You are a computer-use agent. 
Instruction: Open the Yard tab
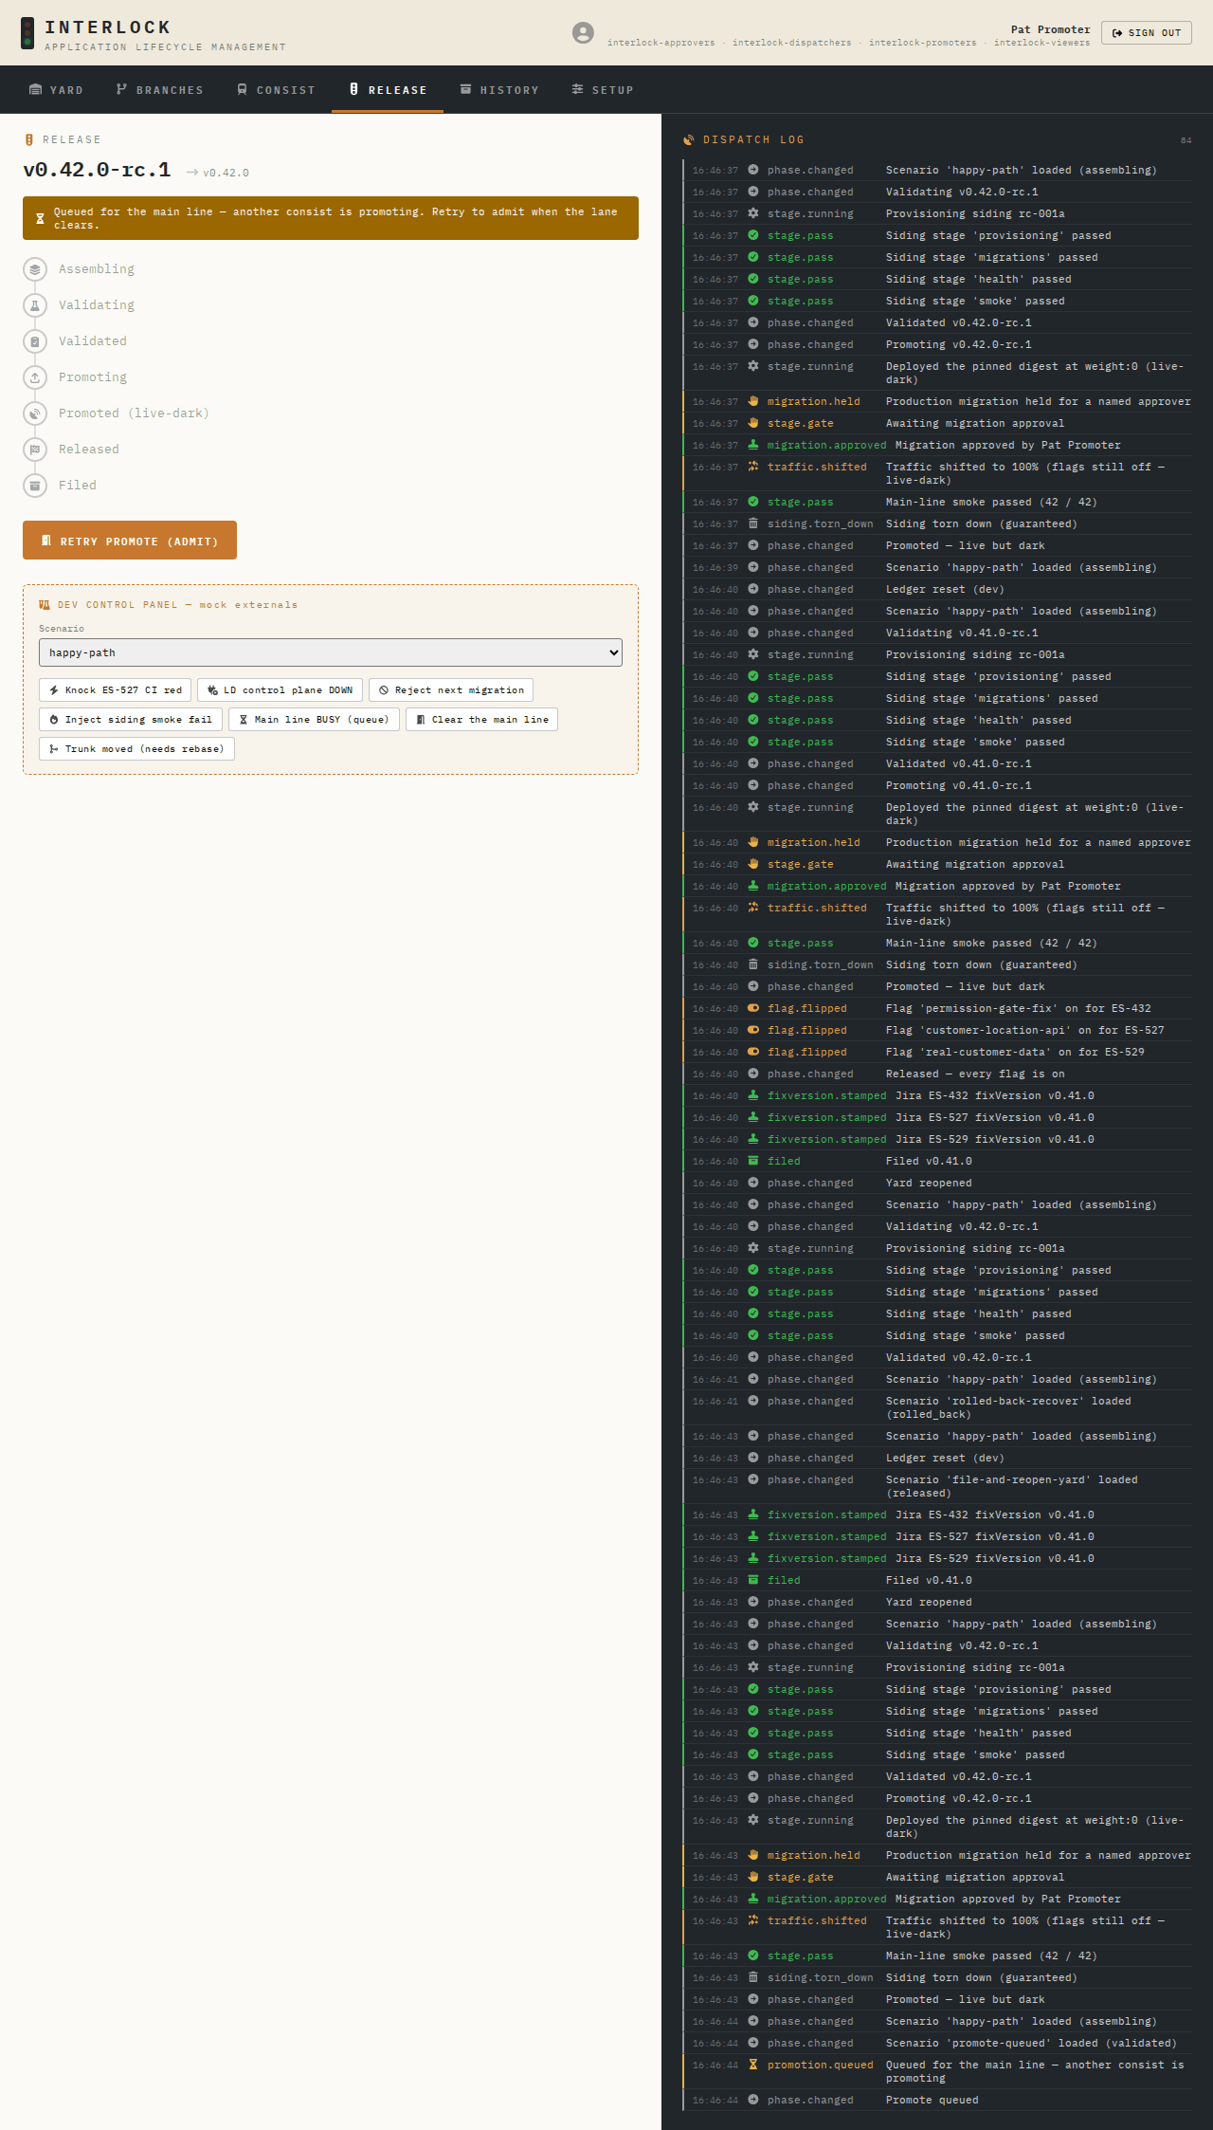point(56,90)
